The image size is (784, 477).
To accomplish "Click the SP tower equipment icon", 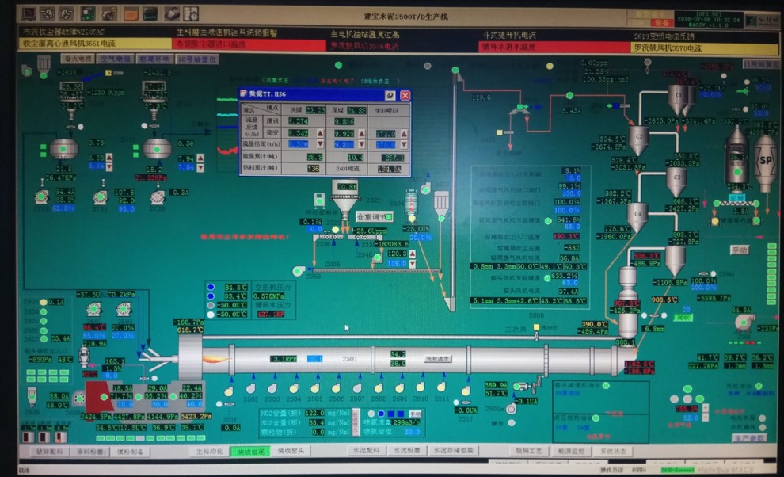I will pos(765,162).
